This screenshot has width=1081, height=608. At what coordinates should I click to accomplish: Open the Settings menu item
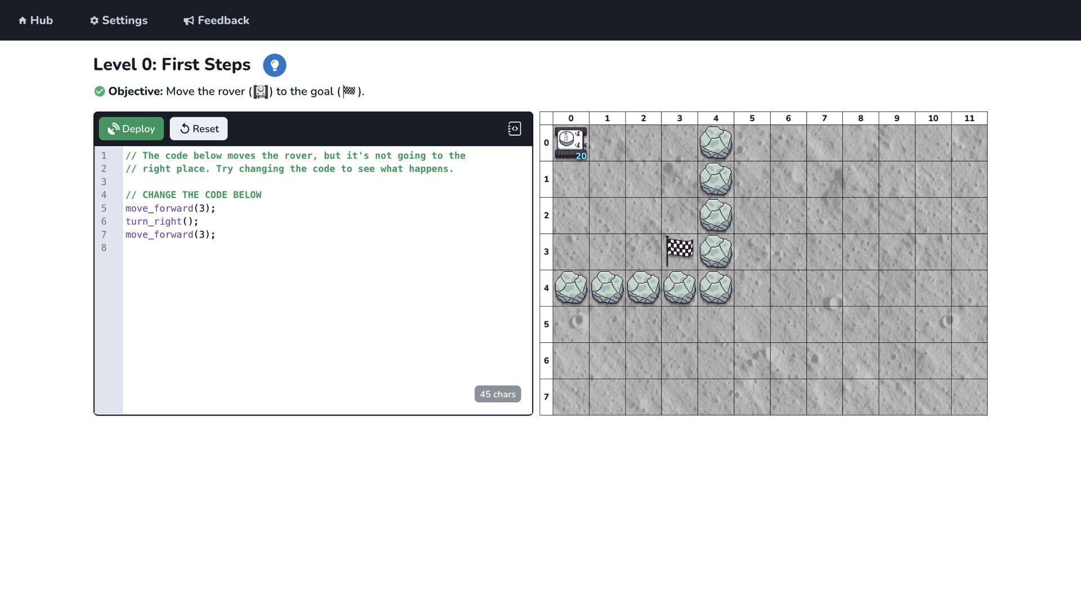pos(118,20)
